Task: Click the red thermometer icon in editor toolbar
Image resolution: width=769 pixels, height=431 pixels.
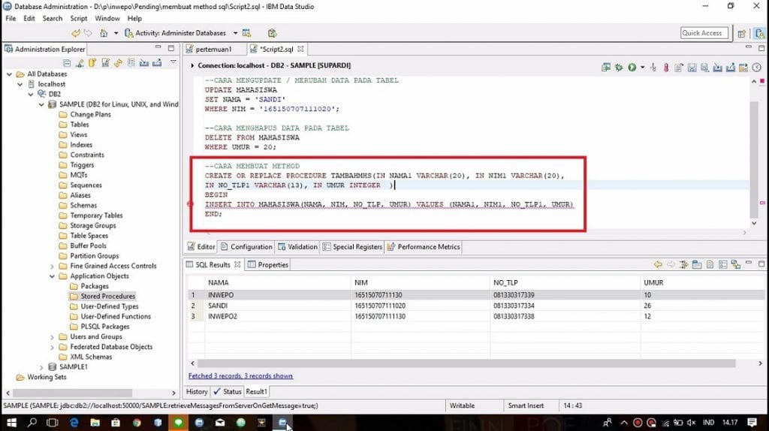Action: point(665,67)
